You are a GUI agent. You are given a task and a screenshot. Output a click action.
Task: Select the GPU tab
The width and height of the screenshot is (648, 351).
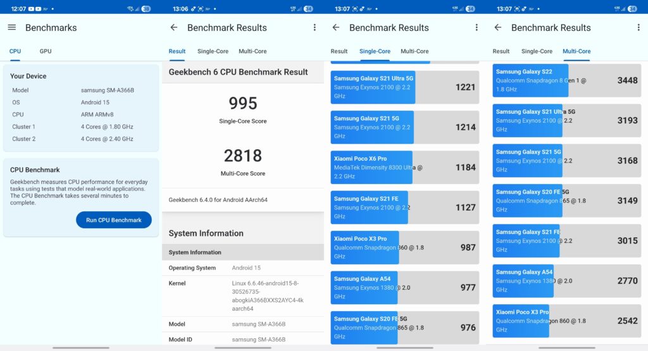pos(46,51)
